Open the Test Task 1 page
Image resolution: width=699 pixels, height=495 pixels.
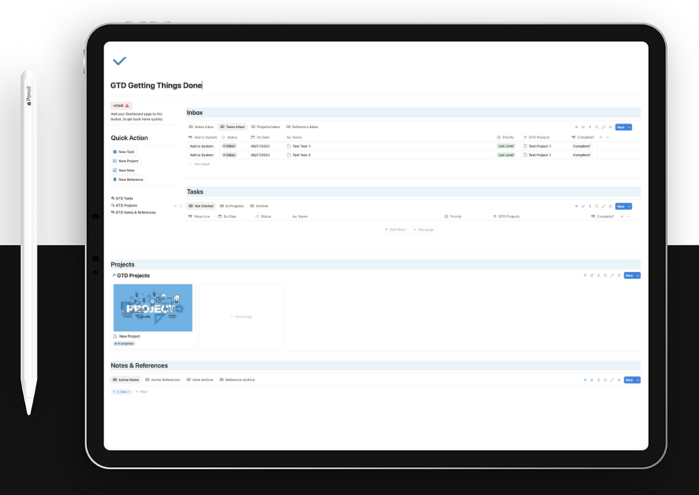(x=301, y=146)
